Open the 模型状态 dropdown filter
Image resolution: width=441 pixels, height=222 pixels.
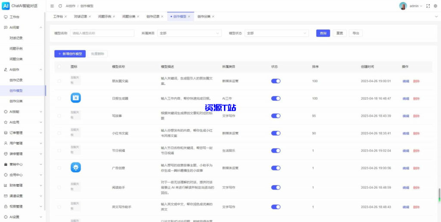click(x=276, y=33)
